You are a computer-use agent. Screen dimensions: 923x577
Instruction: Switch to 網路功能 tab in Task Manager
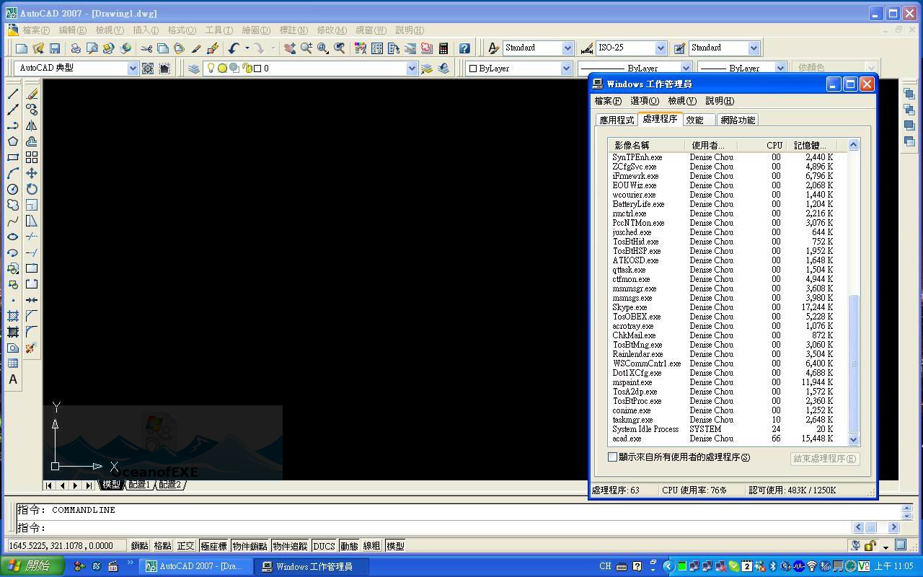click(738, 120)
